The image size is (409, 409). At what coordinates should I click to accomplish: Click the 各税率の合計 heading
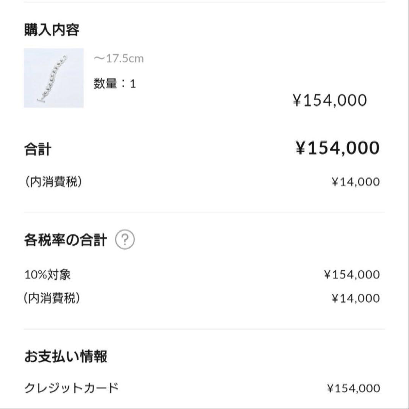coord(66,239)
